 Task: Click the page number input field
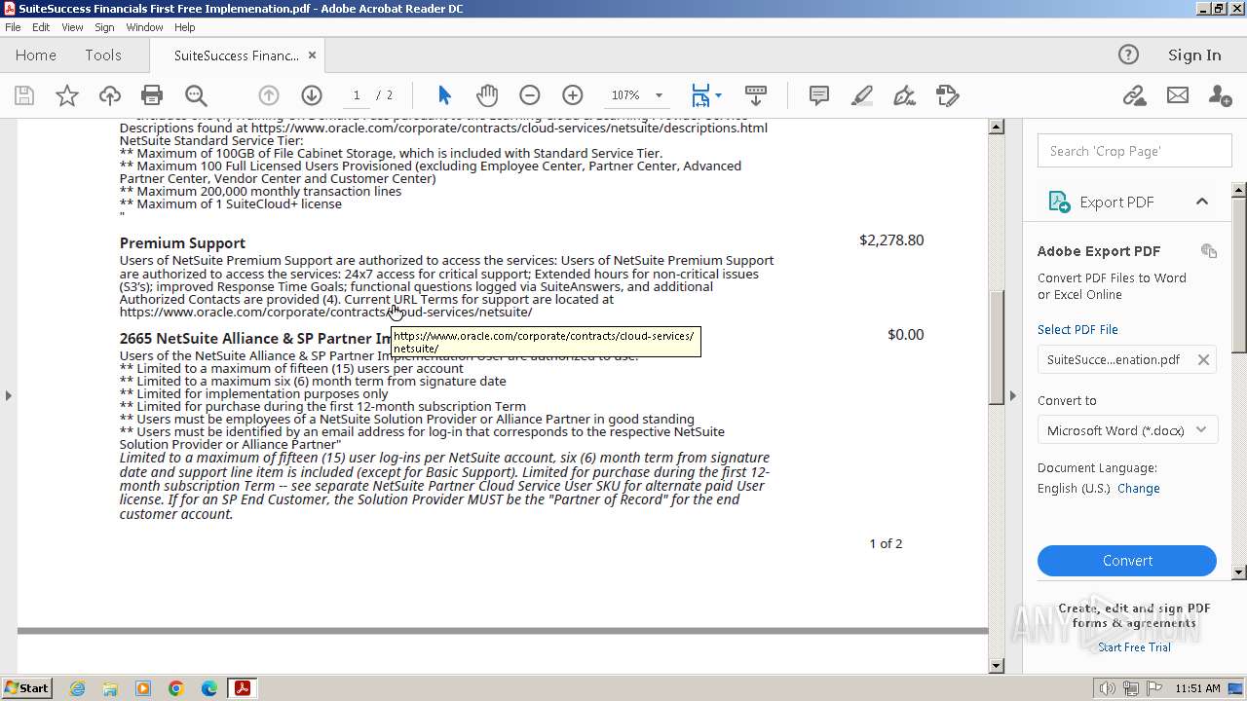[x=357, y=95]
